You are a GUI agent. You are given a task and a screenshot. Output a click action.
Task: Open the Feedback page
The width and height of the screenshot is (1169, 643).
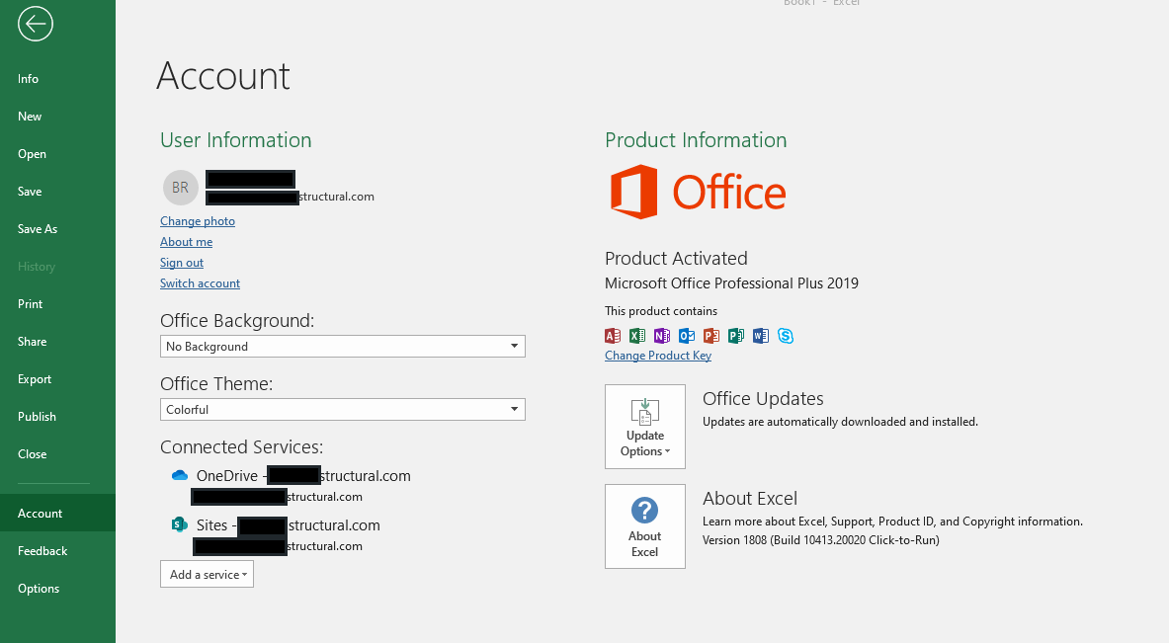click(42, 550)
